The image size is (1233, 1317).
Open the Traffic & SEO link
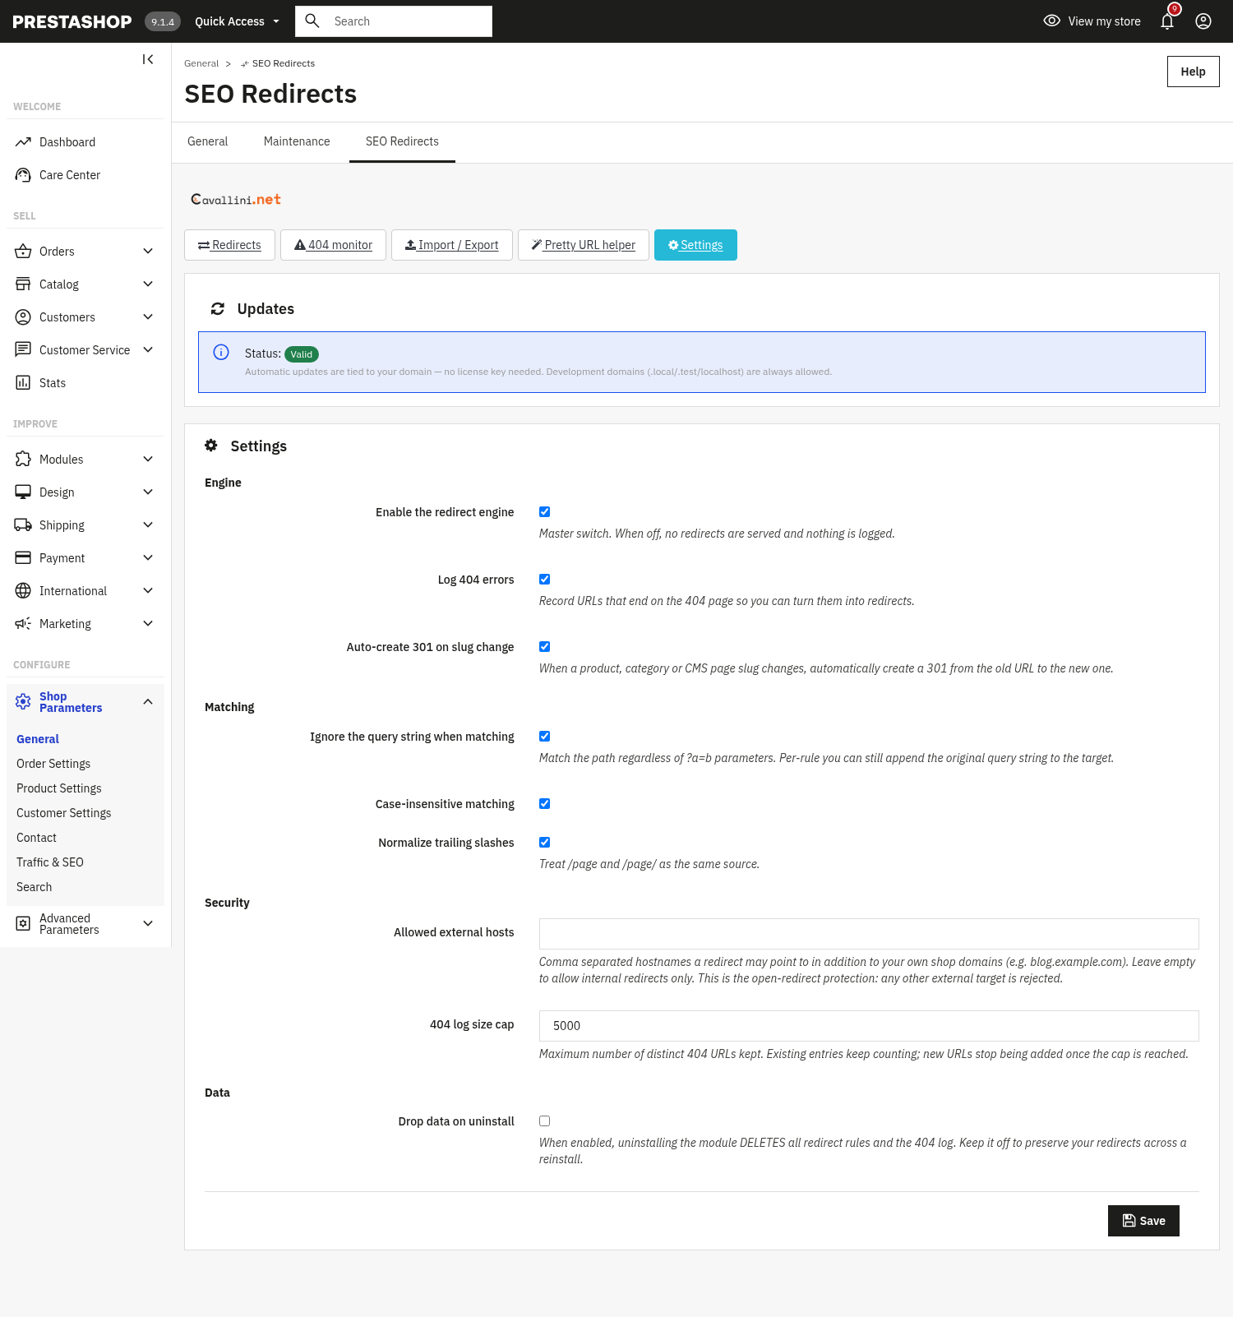point(50,862)
